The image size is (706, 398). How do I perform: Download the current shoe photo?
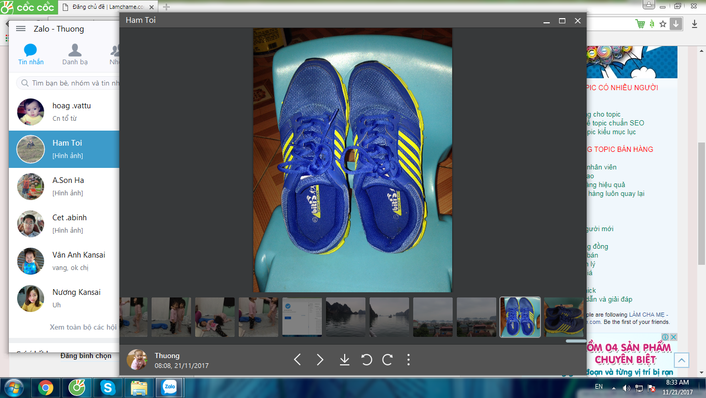(344, 360)
